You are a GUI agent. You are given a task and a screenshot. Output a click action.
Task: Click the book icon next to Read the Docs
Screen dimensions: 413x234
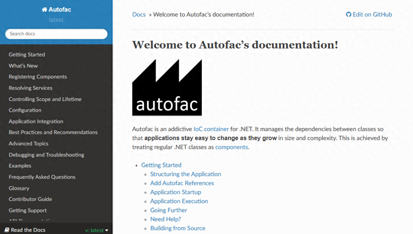click(x=7, y=230)
